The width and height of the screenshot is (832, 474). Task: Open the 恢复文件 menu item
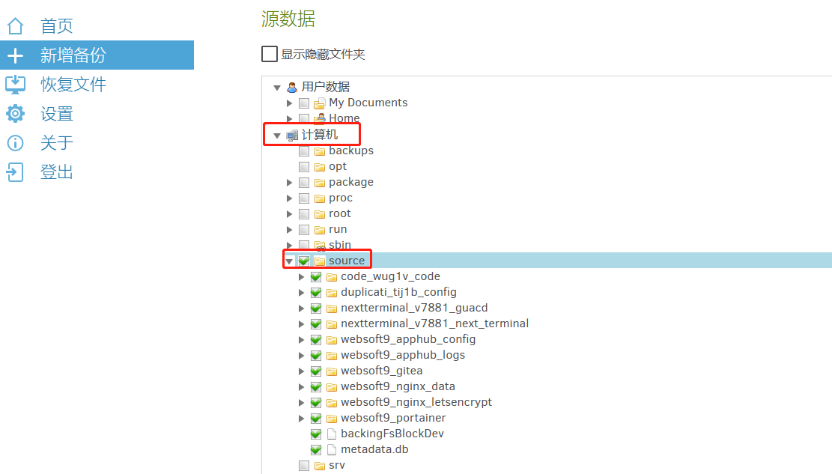(73, 85)
